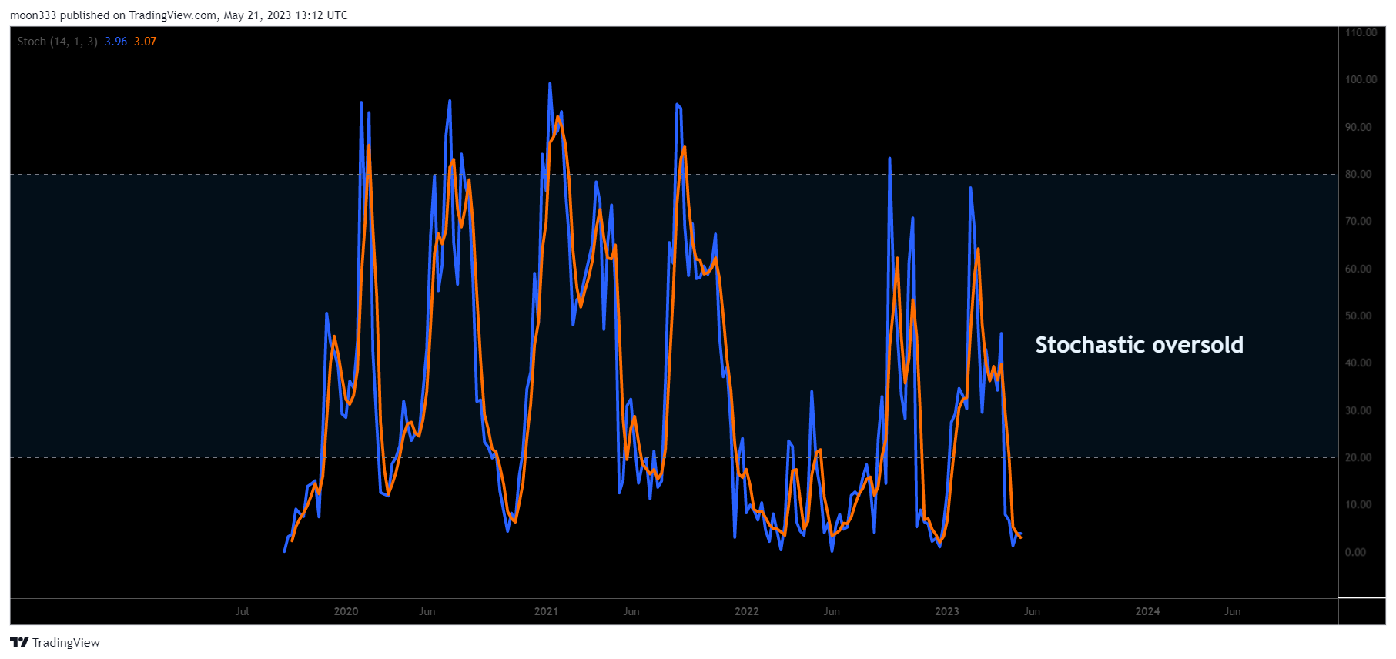Click the 60.00 price scale label
The image size is (1396, 659).
[1358, 269]
